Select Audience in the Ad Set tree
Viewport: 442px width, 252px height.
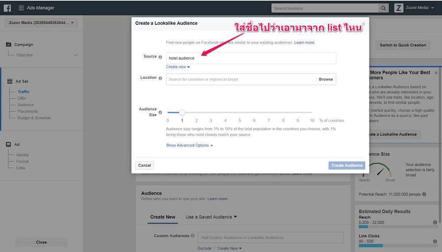(26, 105)
